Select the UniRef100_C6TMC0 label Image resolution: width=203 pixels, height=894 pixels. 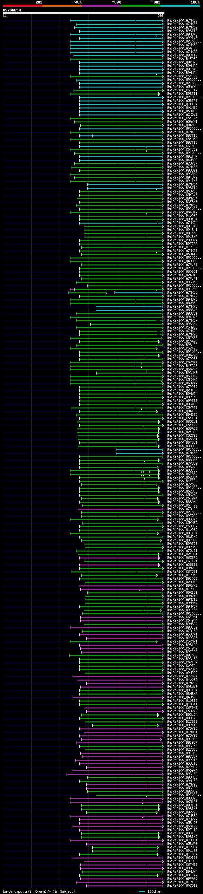pyautogui.click(x=182, y=146)
